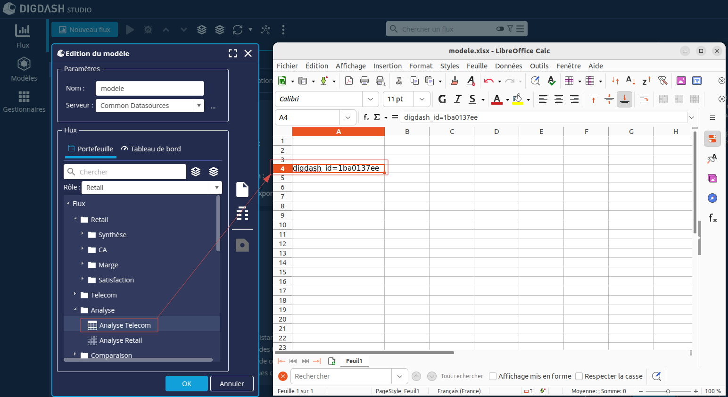Expand the Telecom folder in the flux tree
The height and width of the screenshot is (397, 728).
(x=75, y=295)
